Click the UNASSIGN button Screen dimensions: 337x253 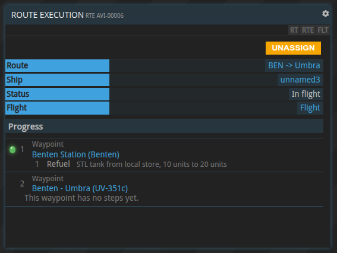(x=293, y=48)
